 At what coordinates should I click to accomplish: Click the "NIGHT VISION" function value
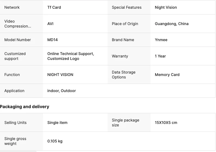[x=60, y=75]
